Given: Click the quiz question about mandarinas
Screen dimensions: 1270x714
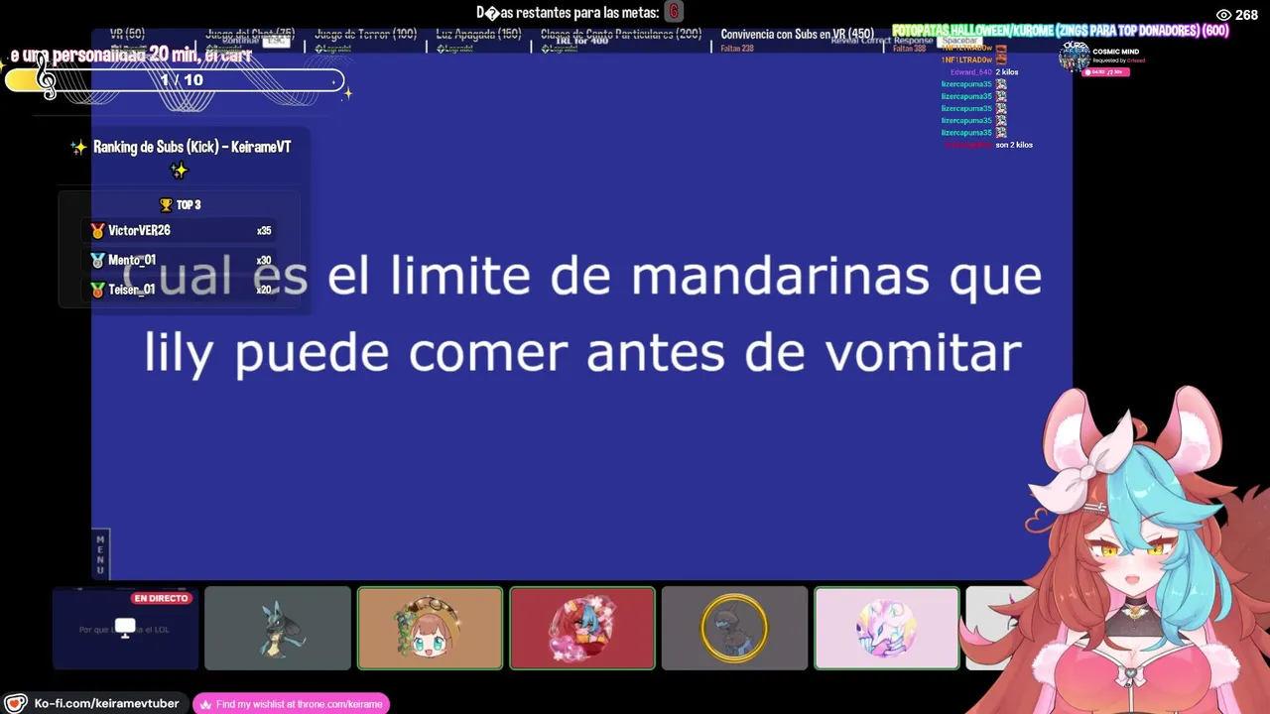Looking at the screenshot, I should point(583,314).
